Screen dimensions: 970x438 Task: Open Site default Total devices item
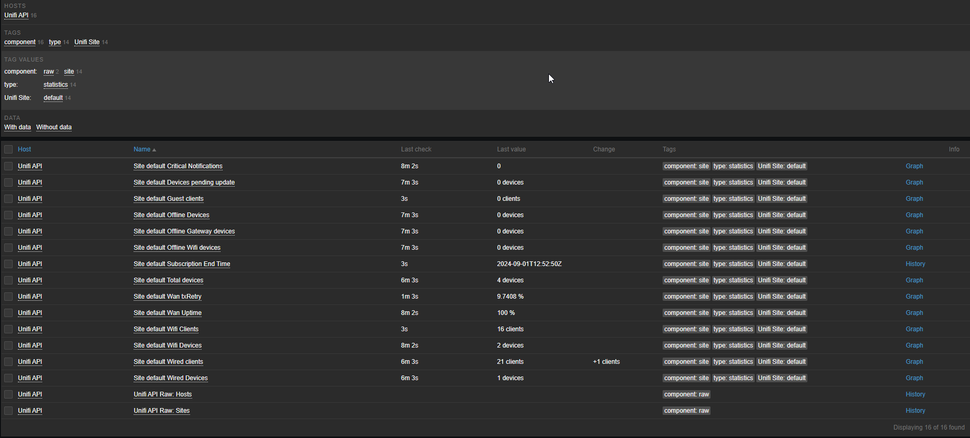pos(168,280)
